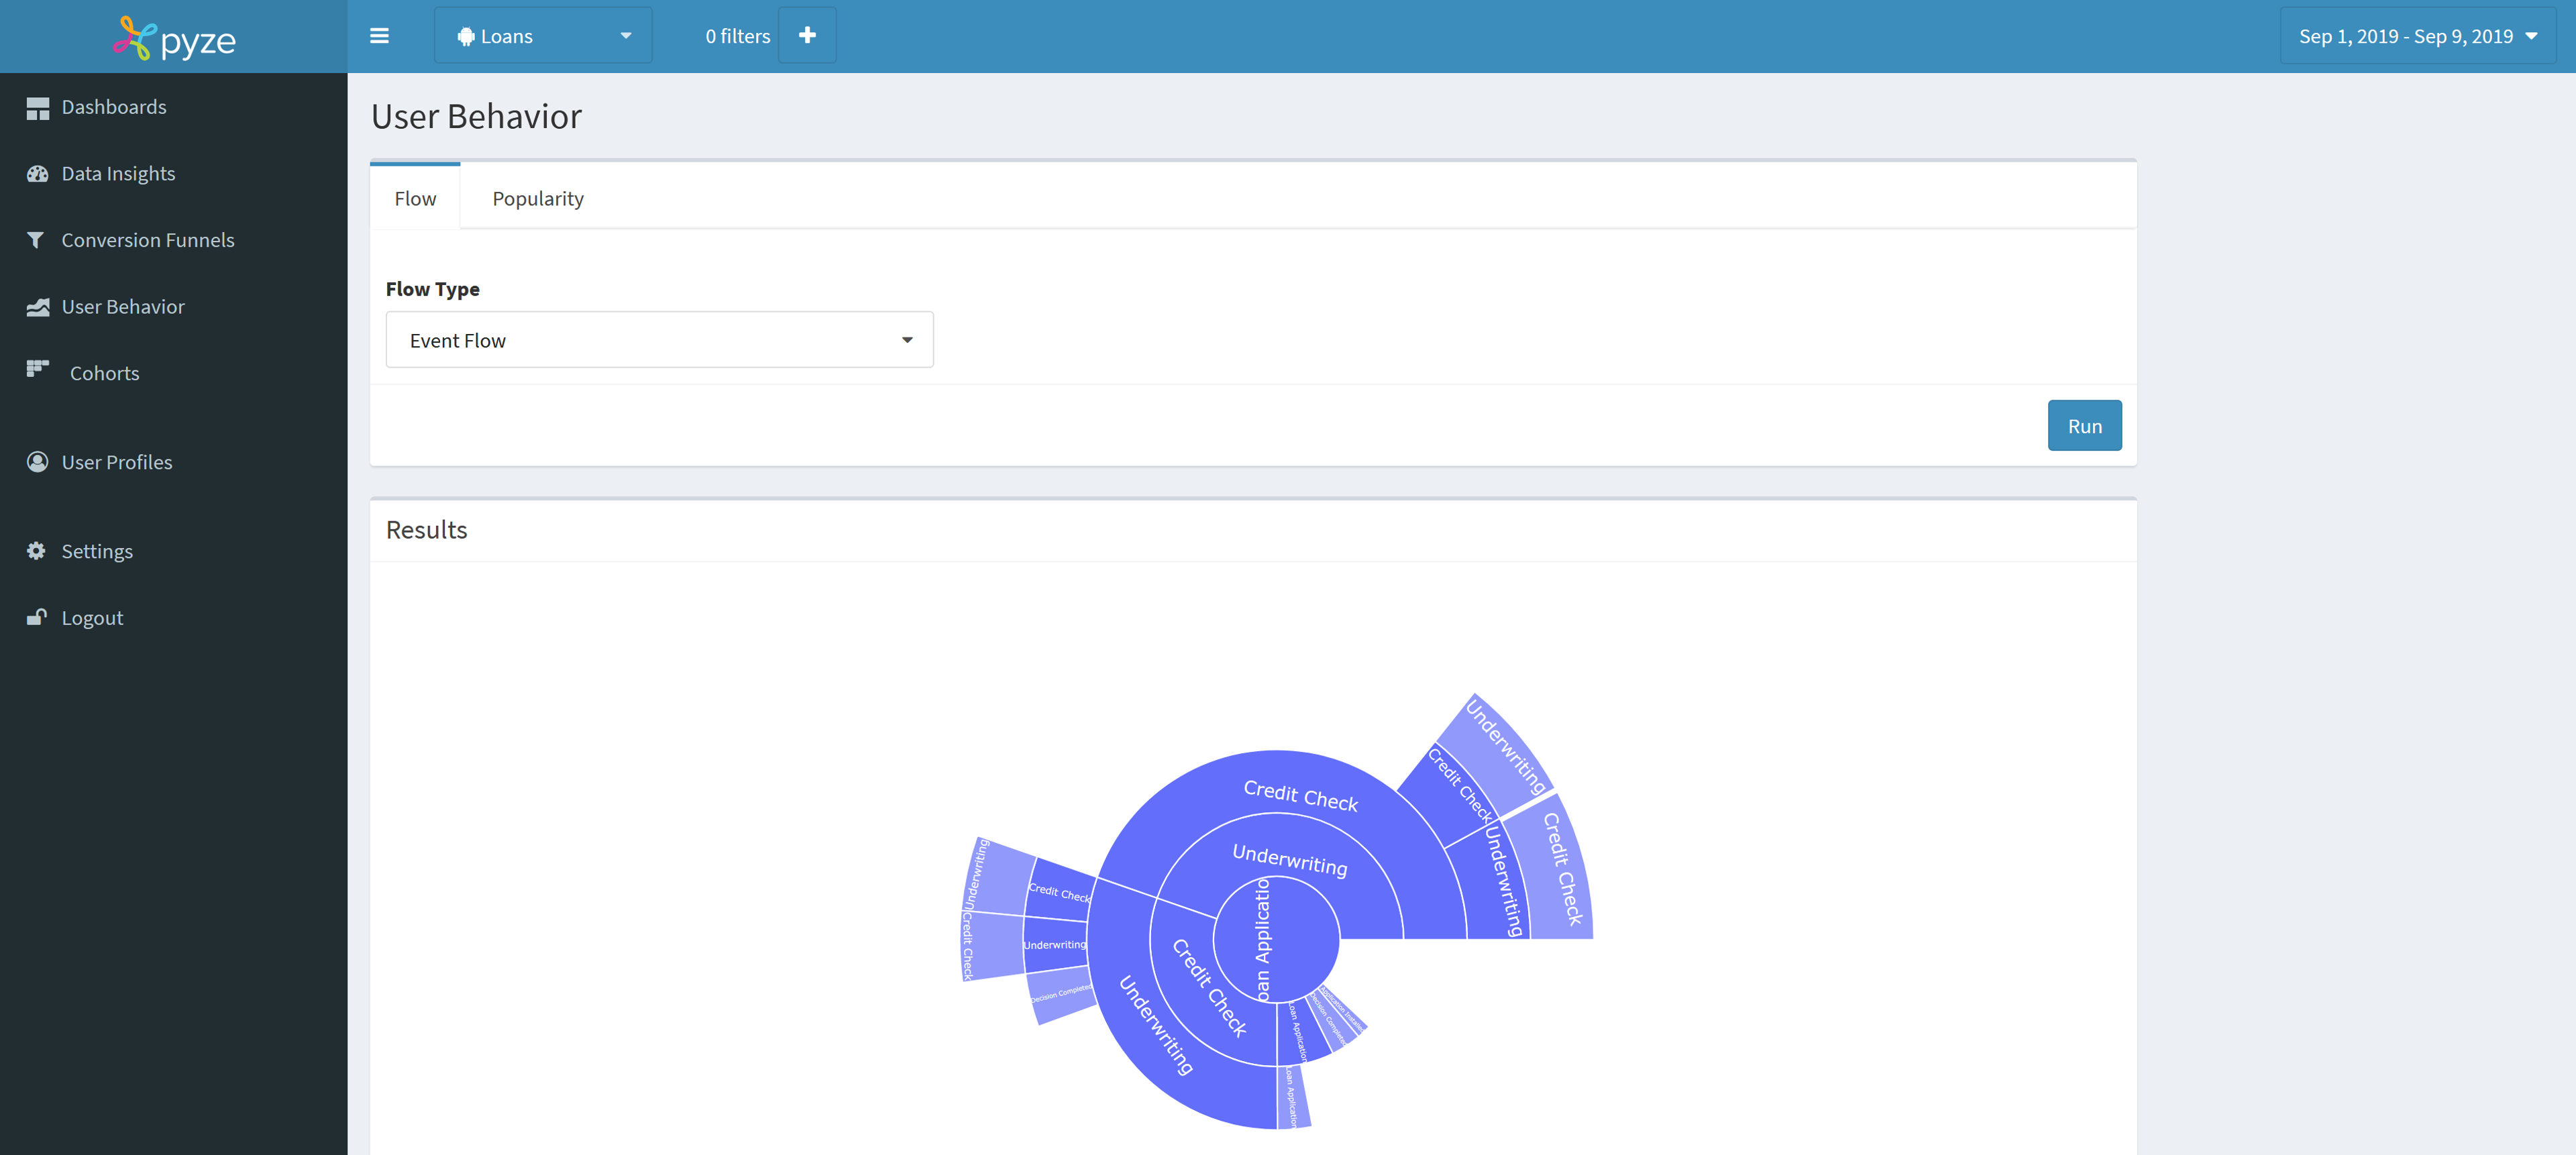Click the 0 filters label
The height and width of the screenshot is (1155, 2576).
[737, 36]
